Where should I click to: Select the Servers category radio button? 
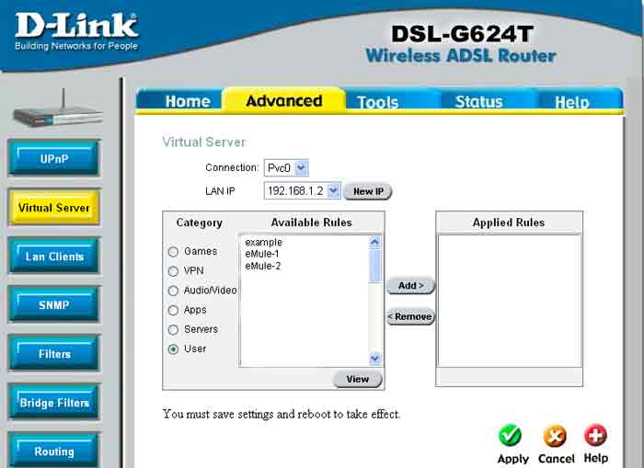click(173, 330)
